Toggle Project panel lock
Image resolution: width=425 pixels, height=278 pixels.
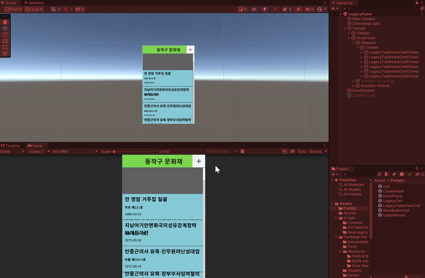pos(417,169)
